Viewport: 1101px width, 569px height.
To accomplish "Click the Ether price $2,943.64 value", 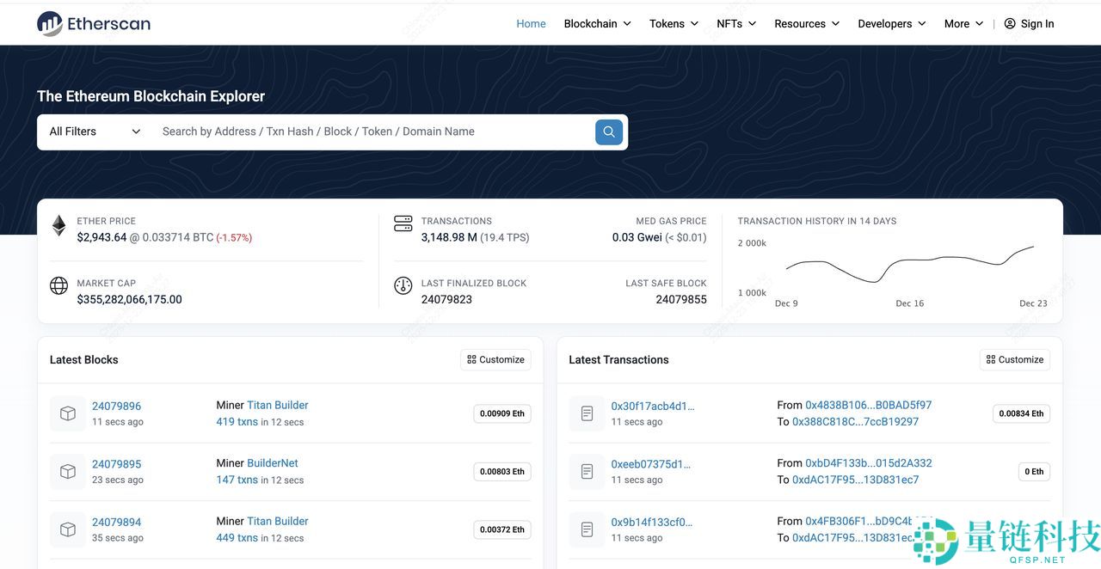I will tap(101, 237).
